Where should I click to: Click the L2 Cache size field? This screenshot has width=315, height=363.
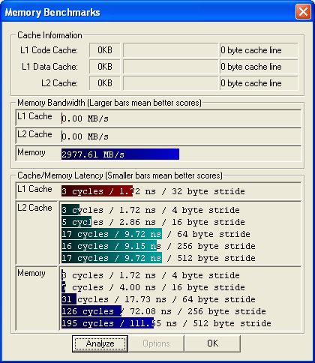105,83
